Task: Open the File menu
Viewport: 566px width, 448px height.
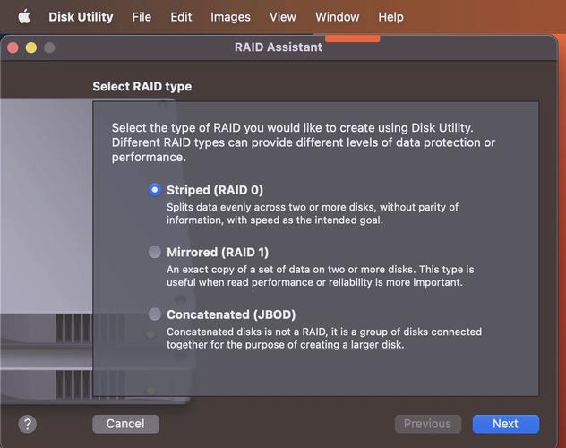Action: pyautogui.click(x=141, y=17)
